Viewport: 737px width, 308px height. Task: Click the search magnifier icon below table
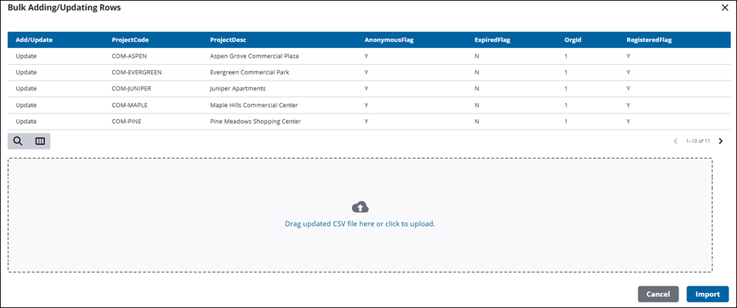coord(18,141)
